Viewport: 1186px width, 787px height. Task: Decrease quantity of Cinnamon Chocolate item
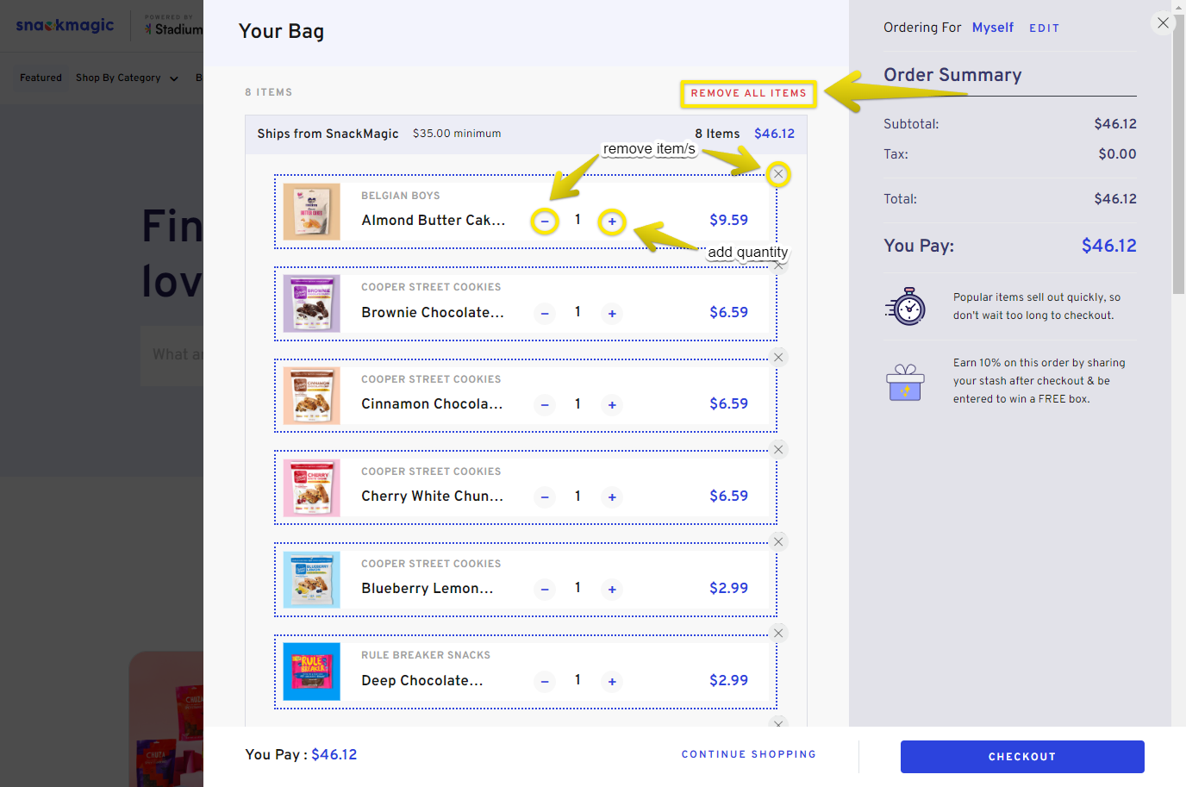point(545,405)
